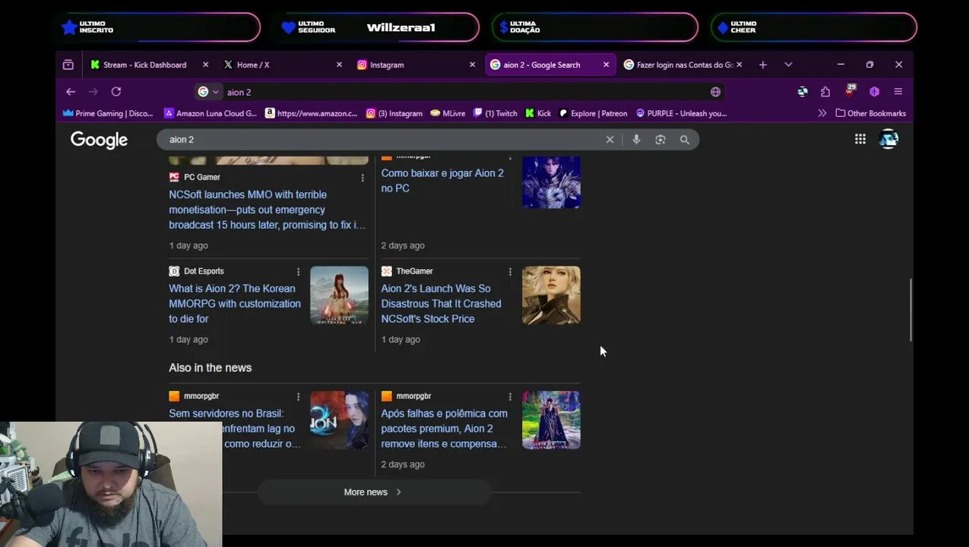The width and height of the screenshot is (969, 547).
Task: Open Após falhas e polêmica article link
Action: click(444, 428)
